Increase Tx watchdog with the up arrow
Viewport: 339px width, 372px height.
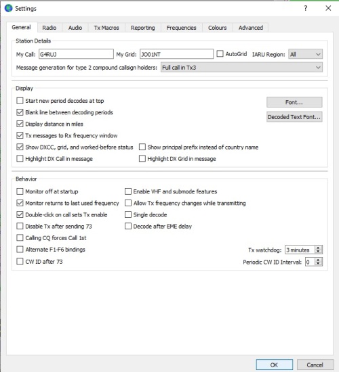pos(318,248)
